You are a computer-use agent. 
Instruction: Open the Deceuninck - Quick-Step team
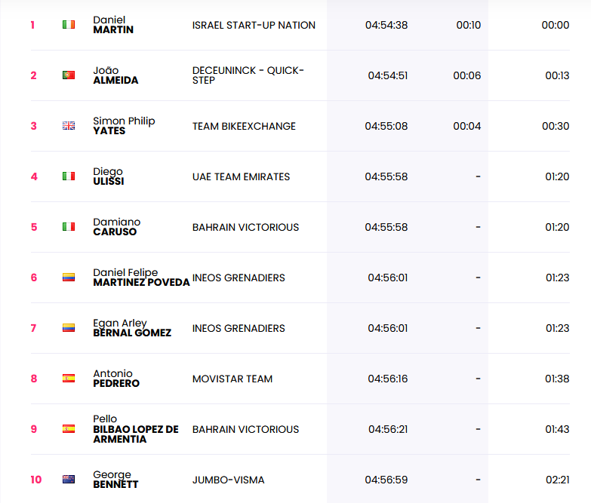click(x=248, y=75)
